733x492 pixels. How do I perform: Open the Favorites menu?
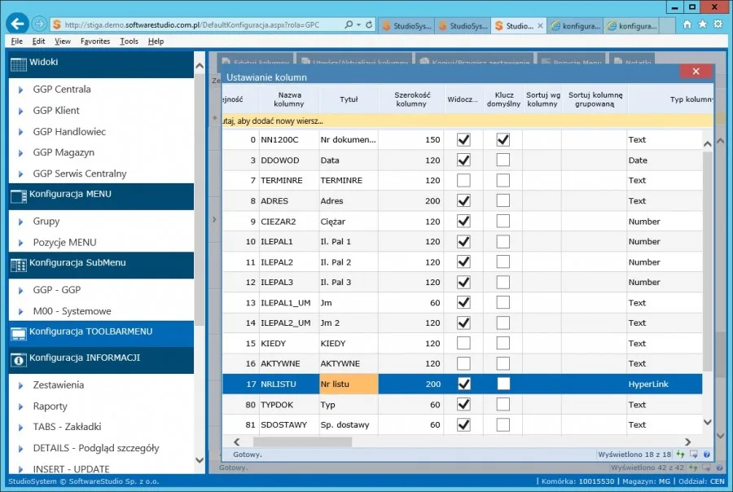[95, 42]
